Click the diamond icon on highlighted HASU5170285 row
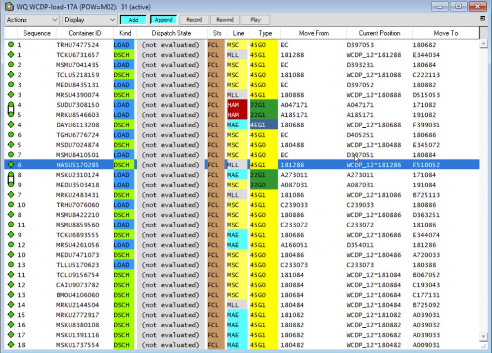The width and height of the screenshot is (492, 353). pos(11,164)
